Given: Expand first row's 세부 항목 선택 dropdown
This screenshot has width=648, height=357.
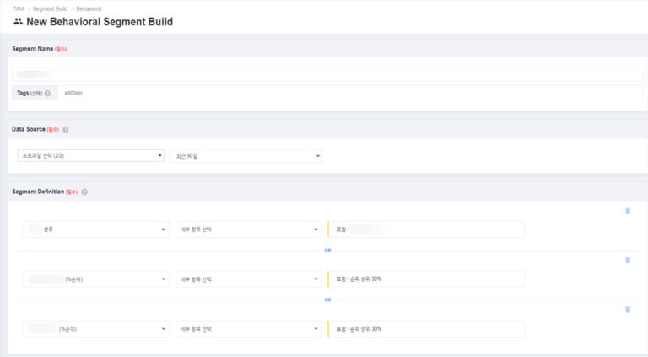Looking at the screenshot, I should coord(248,230).
